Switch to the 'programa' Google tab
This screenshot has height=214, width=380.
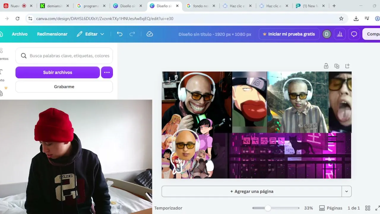[x=91, y=6]
